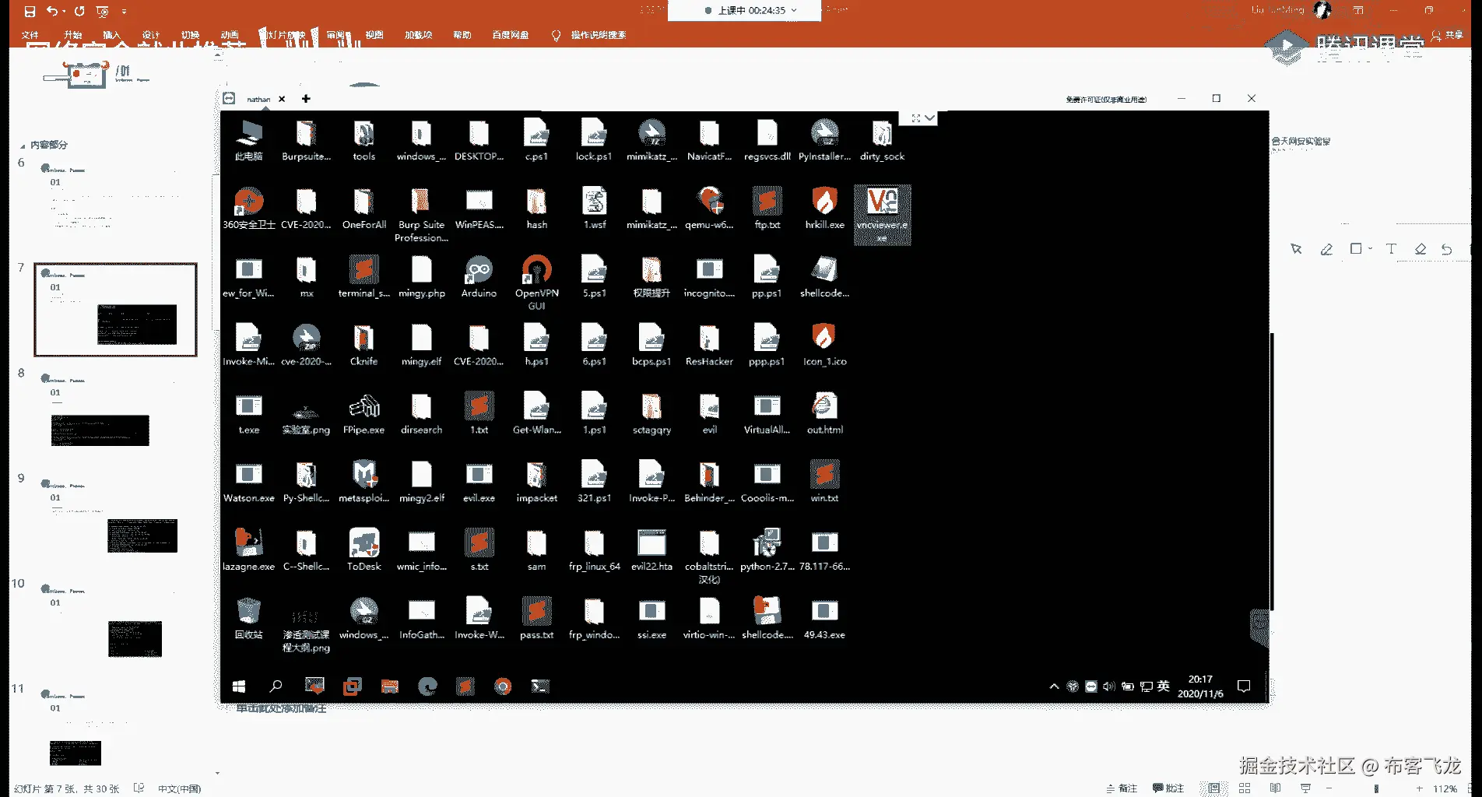Switch to the 百度网盘 ribbon tab
The height and width of the screenshot is (797, 1482).
point(510,35)
